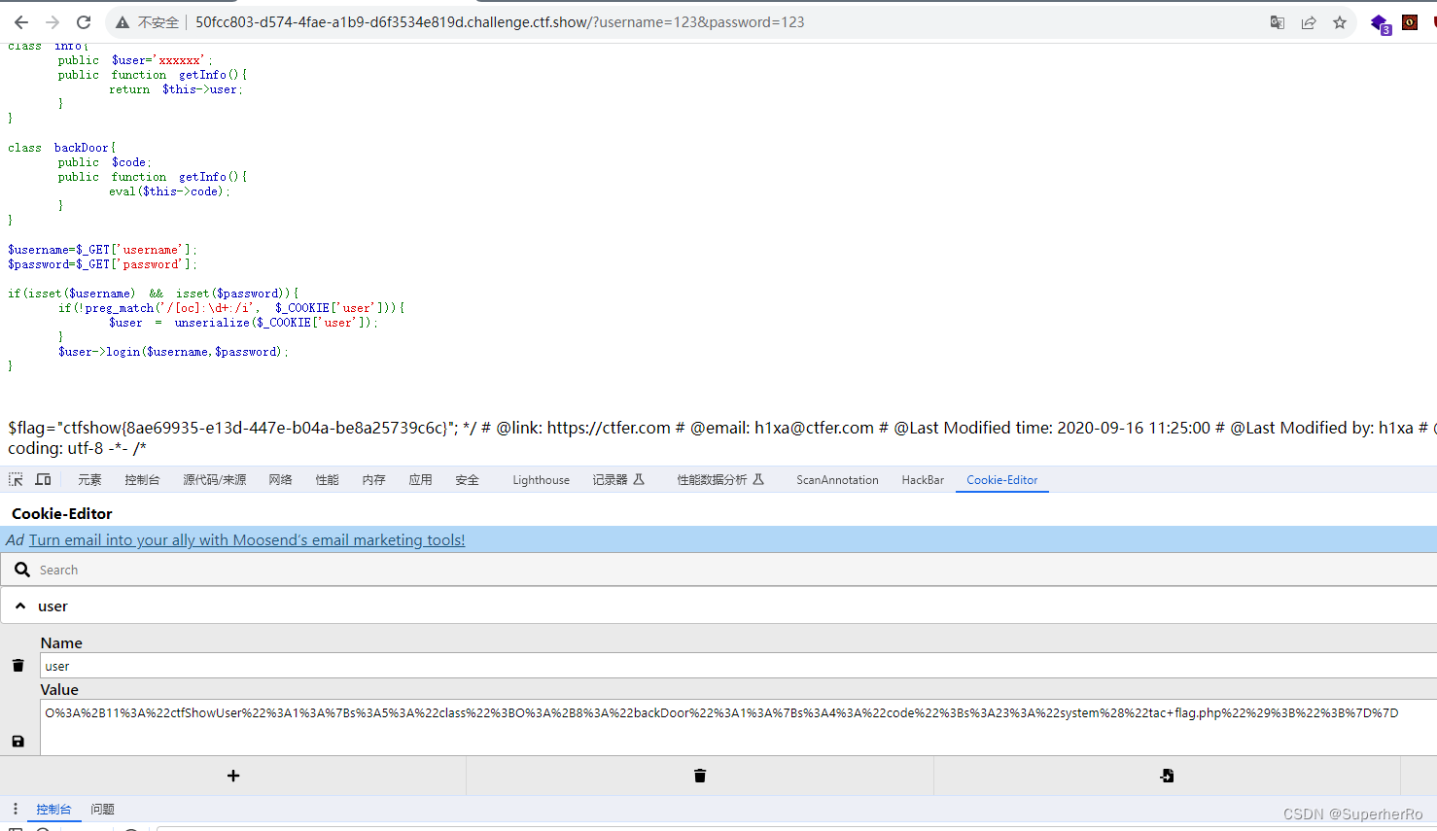1437x831 pixels.
Task: Open the 安全 tab
Action: (468, 480)
